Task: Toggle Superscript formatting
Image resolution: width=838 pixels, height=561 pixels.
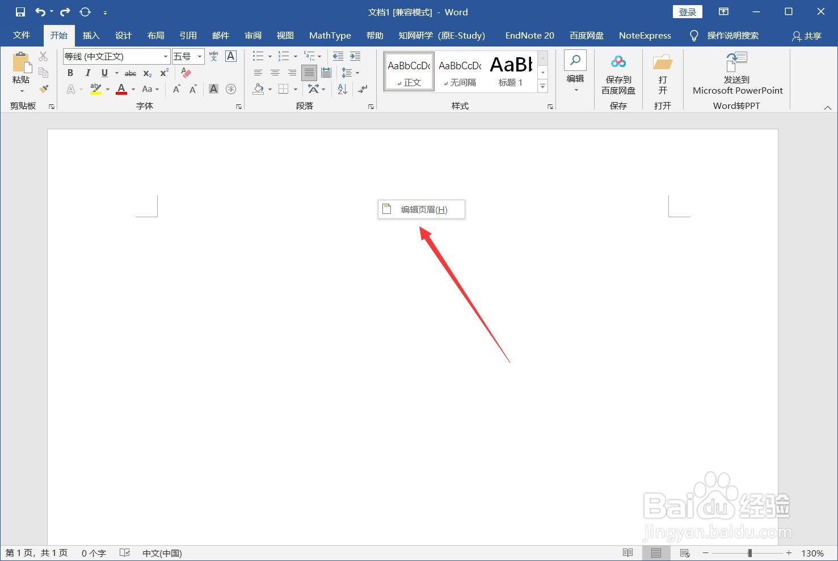Action: click(x=165, y=73)
